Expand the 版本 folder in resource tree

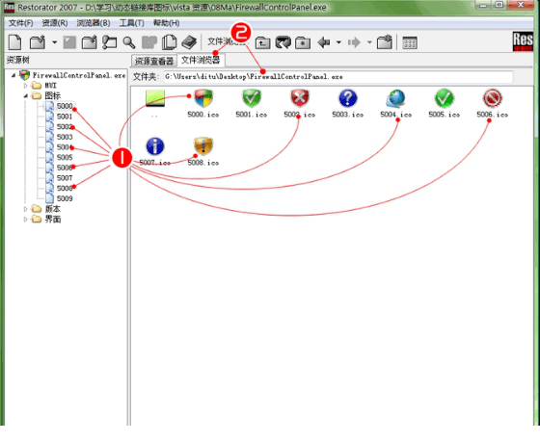click(x=25, y=209)
